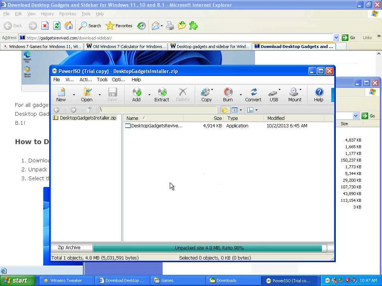Viewport: 382px width, 286px height.
Task: Click the Open toolbar icon in PowerISO
Action: pos(87,95)
